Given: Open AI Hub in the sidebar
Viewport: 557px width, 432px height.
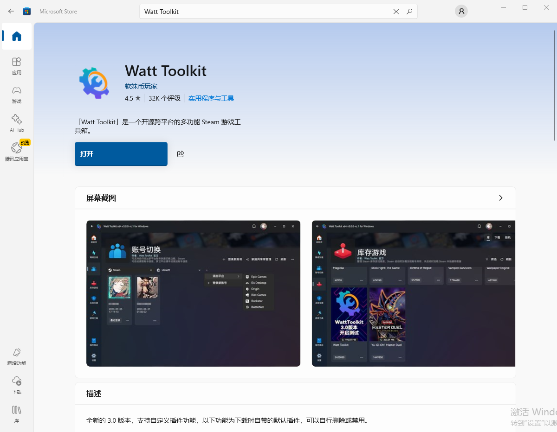Looking at the screenshot, I should coord(17,123).
